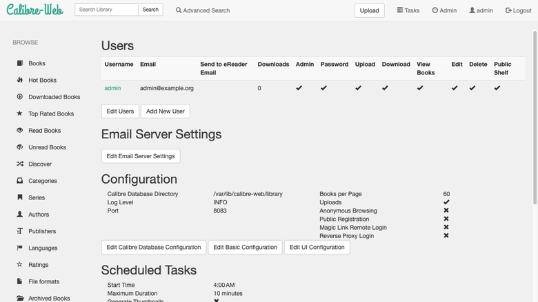Click the Books per Page value 60

tap(446, 194)
